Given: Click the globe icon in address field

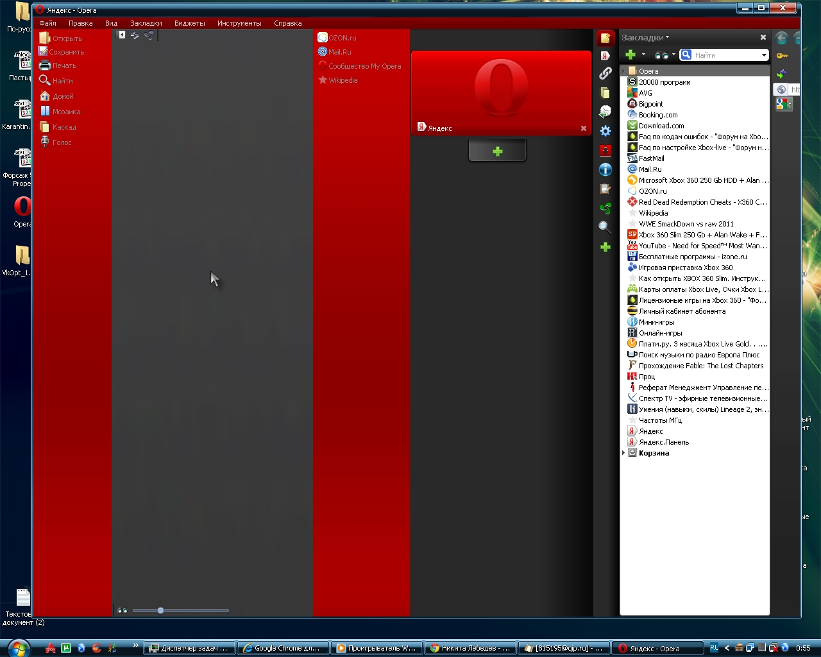Looking at the screenshot, I should click(x=781, y=90).
